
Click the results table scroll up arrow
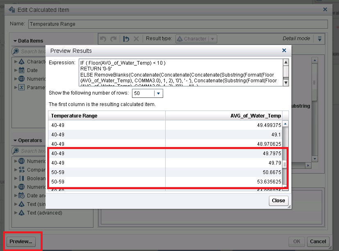point(285,124)
